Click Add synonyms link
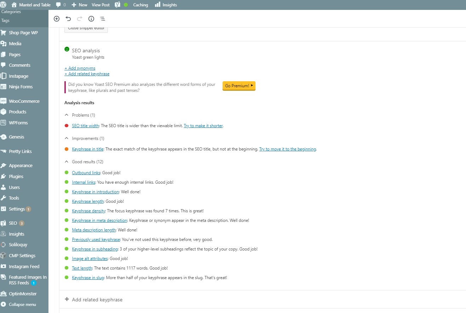 pyautogui.click(x=80, y=68)
